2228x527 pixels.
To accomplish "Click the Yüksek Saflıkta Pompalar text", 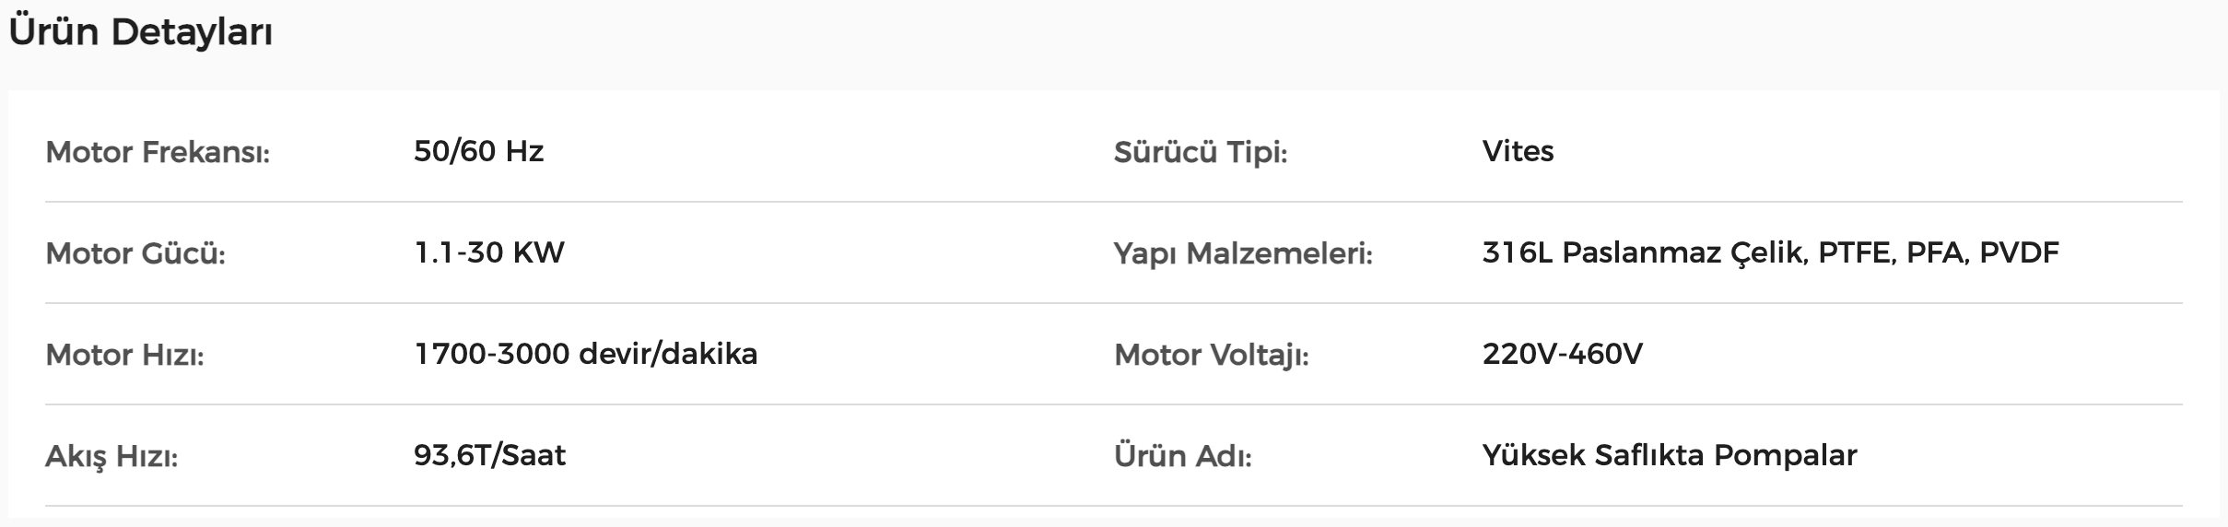I will tap(1670, 455).
